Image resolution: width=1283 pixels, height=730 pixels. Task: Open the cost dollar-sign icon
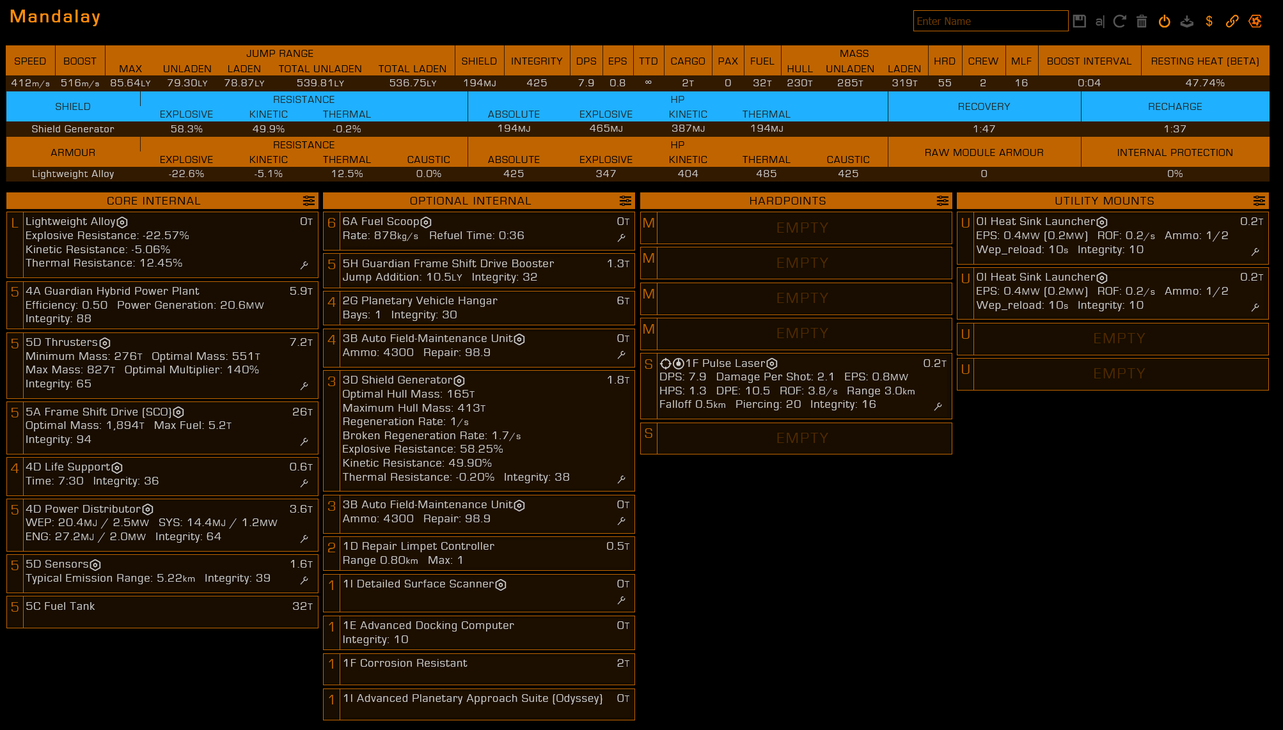1209,21
